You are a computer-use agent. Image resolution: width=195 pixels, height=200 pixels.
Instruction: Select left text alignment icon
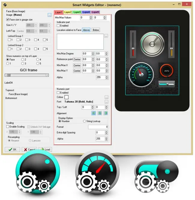(x=94, y=113)
